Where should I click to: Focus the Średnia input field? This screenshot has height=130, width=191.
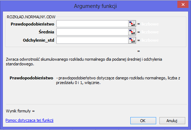click(x=92, y=32)
